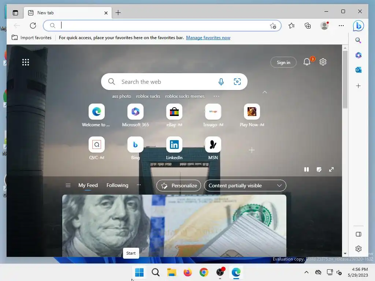Switch to the Following tab
The height and width of the screenshot is (281, 375).
(x=118, y=185)
